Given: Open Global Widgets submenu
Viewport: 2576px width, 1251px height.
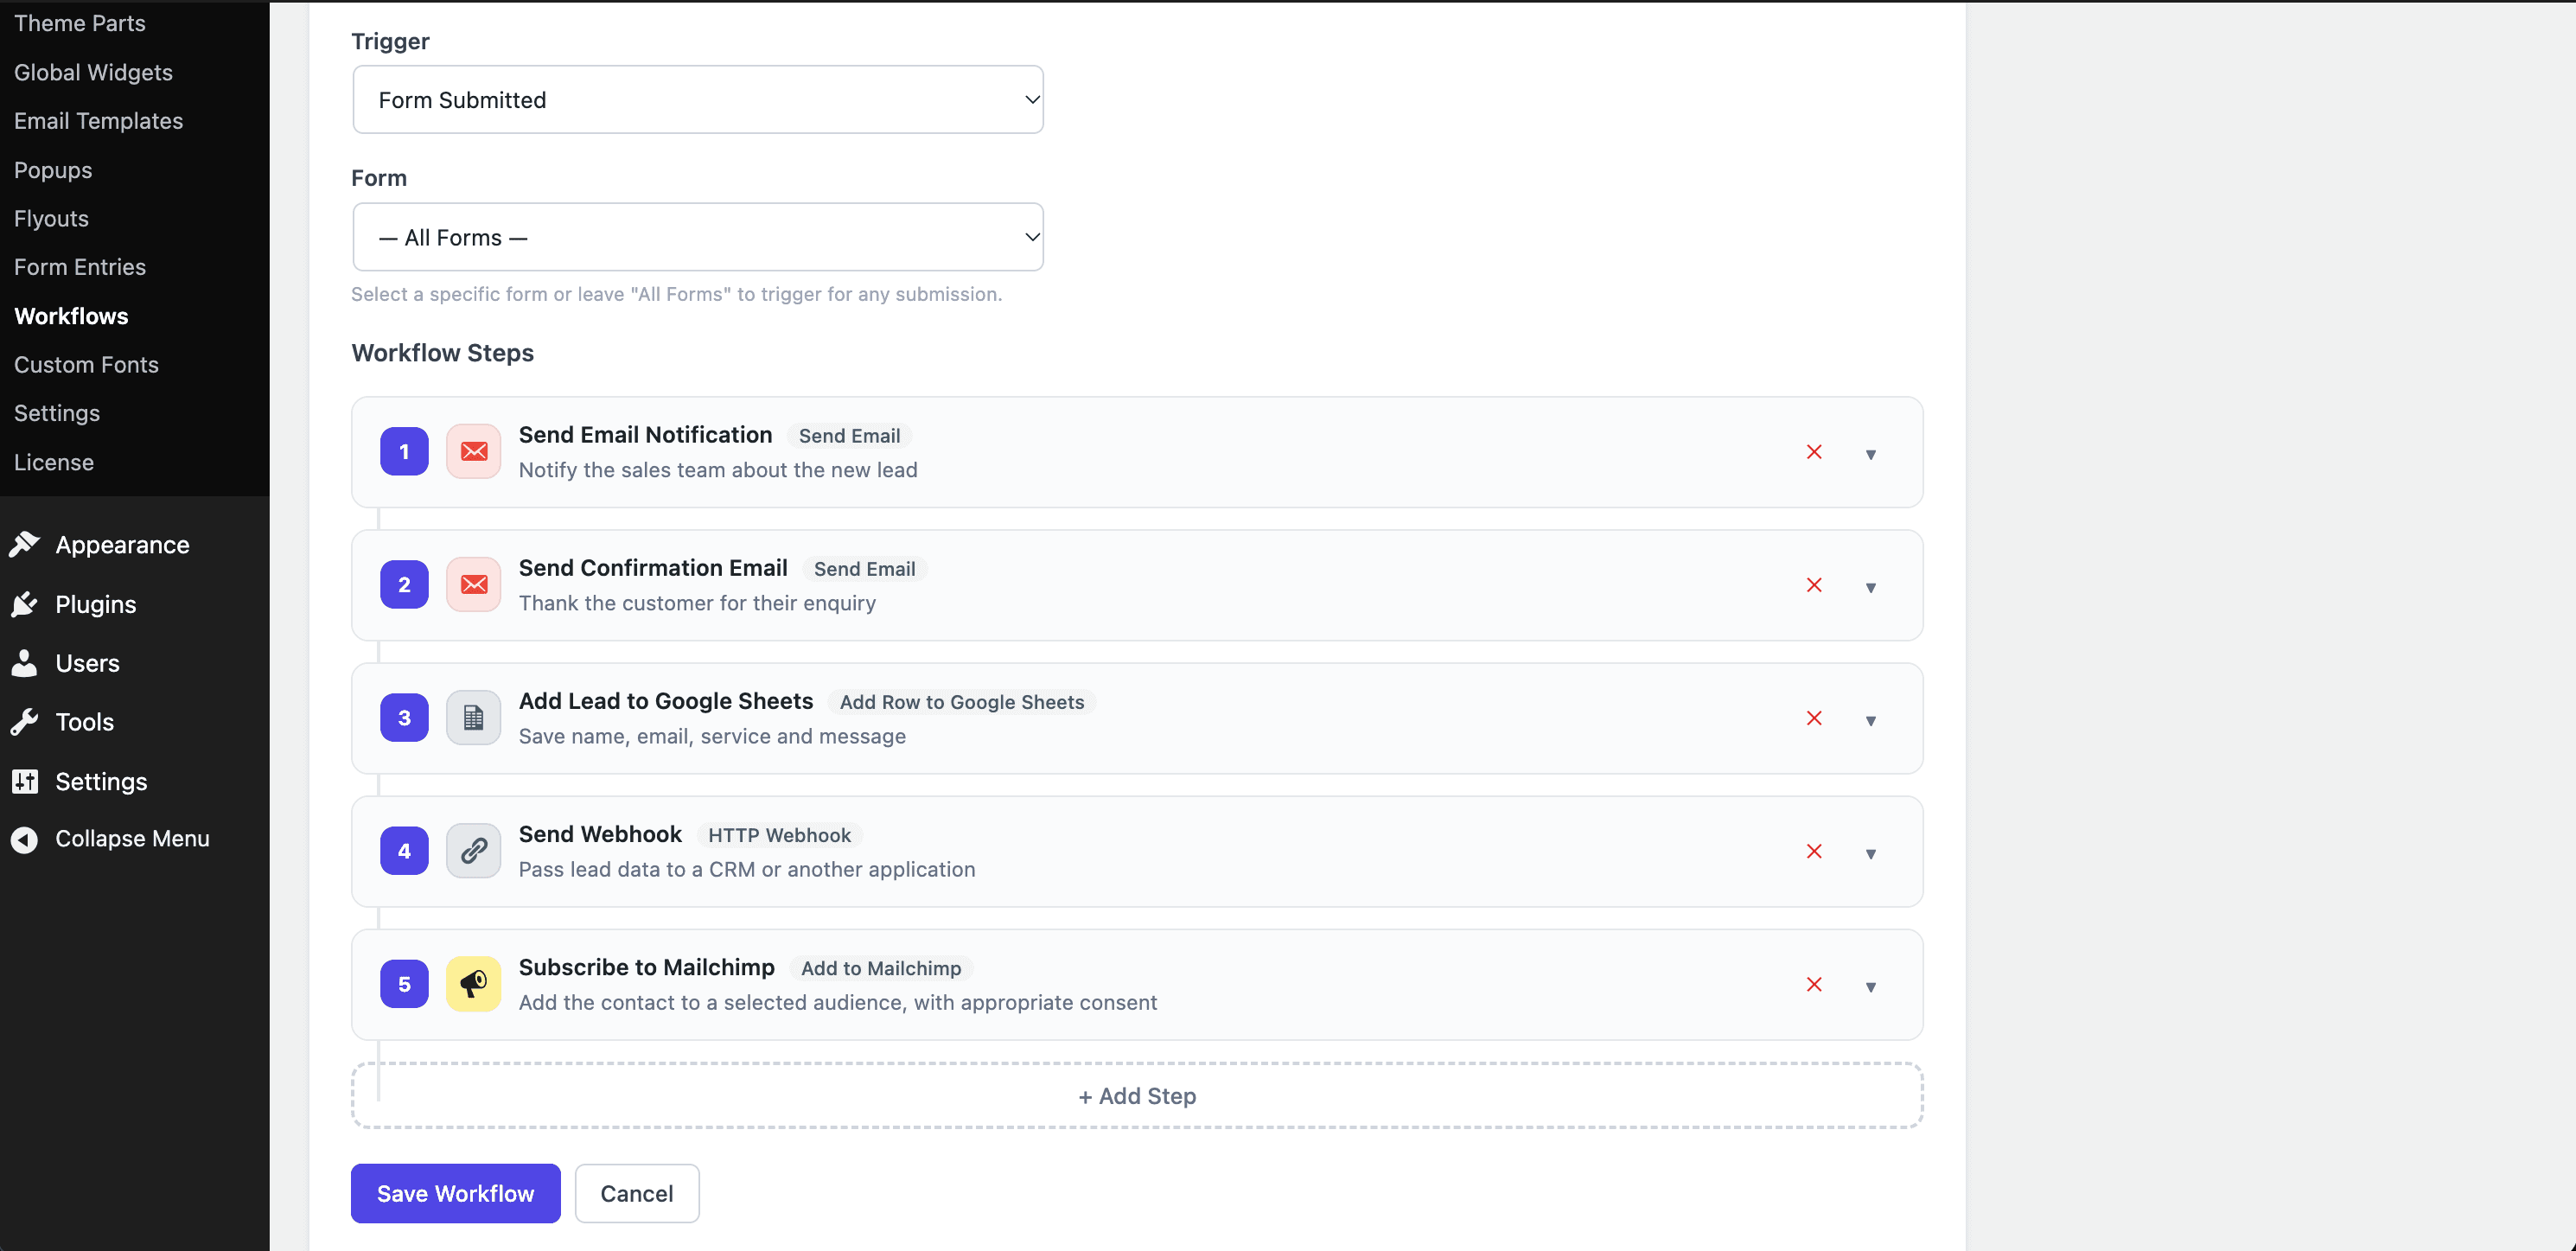Looking at the screenshot, I should coord(93,72).
